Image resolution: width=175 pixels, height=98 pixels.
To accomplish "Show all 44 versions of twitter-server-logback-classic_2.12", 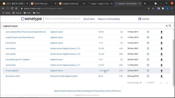I will point(121,54).
